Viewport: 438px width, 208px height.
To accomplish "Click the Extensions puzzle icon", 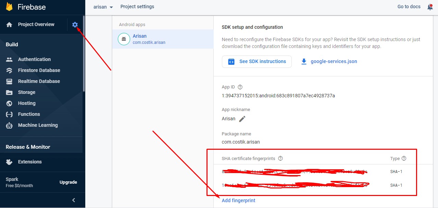I will tap(9, 162).
